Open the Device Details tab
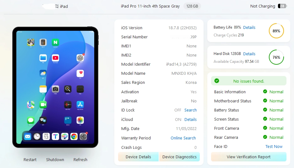Screen dimensions: 294x168 pos(139,157)
